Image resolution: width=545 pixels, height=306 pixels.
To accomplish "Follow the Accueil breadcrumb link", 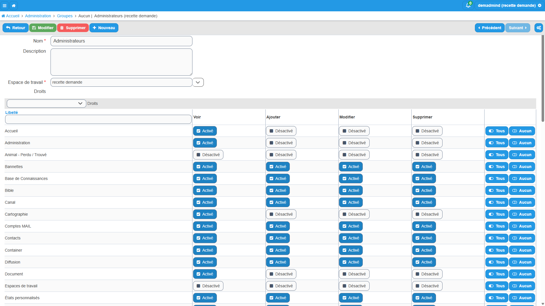I will tap(11, 16).
